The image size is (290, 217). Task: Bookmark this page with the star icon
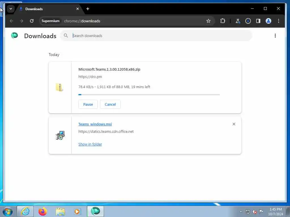pyautogui.click(x=208, y=21)
